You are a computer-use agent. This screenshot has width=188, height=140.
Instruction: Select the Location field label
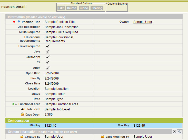(34, 89)
